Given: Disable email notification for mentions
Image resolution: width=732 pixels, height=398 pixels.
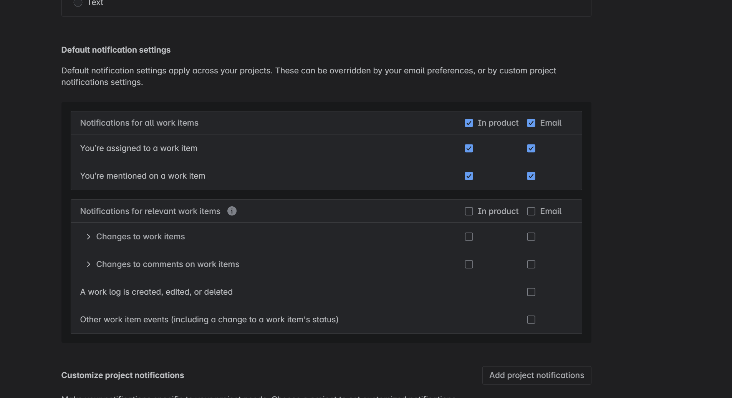Looking at the screenshot, I should [531, 176].
